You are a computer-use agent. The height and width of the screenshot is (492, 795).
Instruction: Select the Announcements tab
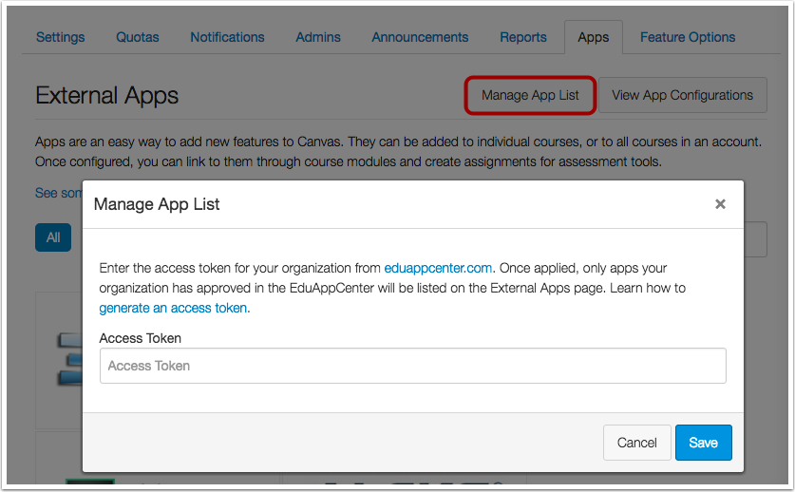coord(420,37)
